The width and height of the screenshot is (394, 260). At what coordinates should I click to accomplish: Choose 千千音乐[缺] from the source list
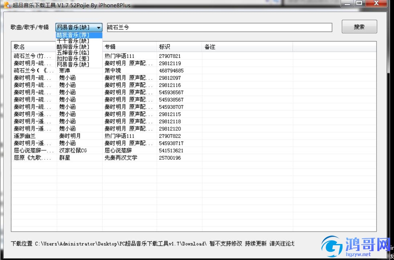[x=79, y=41]
